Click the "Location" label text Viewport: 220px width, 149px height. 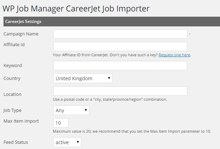[13, 94]
